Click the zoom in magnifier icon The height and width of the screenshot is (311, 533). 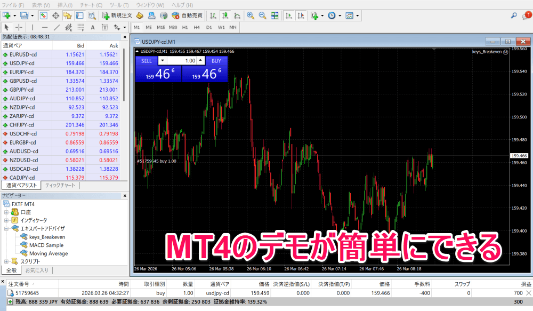[251, 15]
